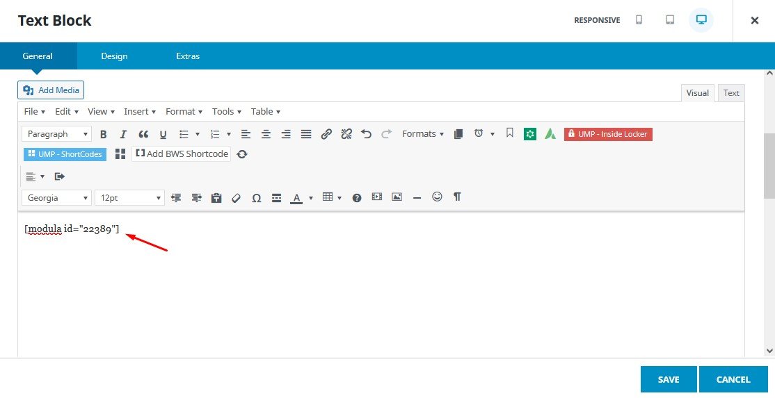Toggle underline formatting
Screen dimensions: 775x398
click(163, 134)
